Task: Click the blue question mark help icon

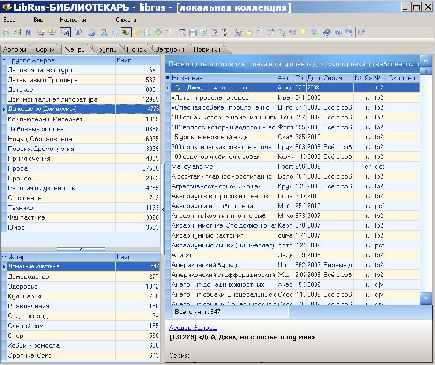Action: click(337, 32)
